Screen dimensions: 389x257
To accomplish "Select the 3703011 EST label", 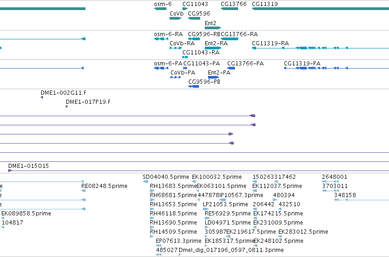I will point(335,186).
